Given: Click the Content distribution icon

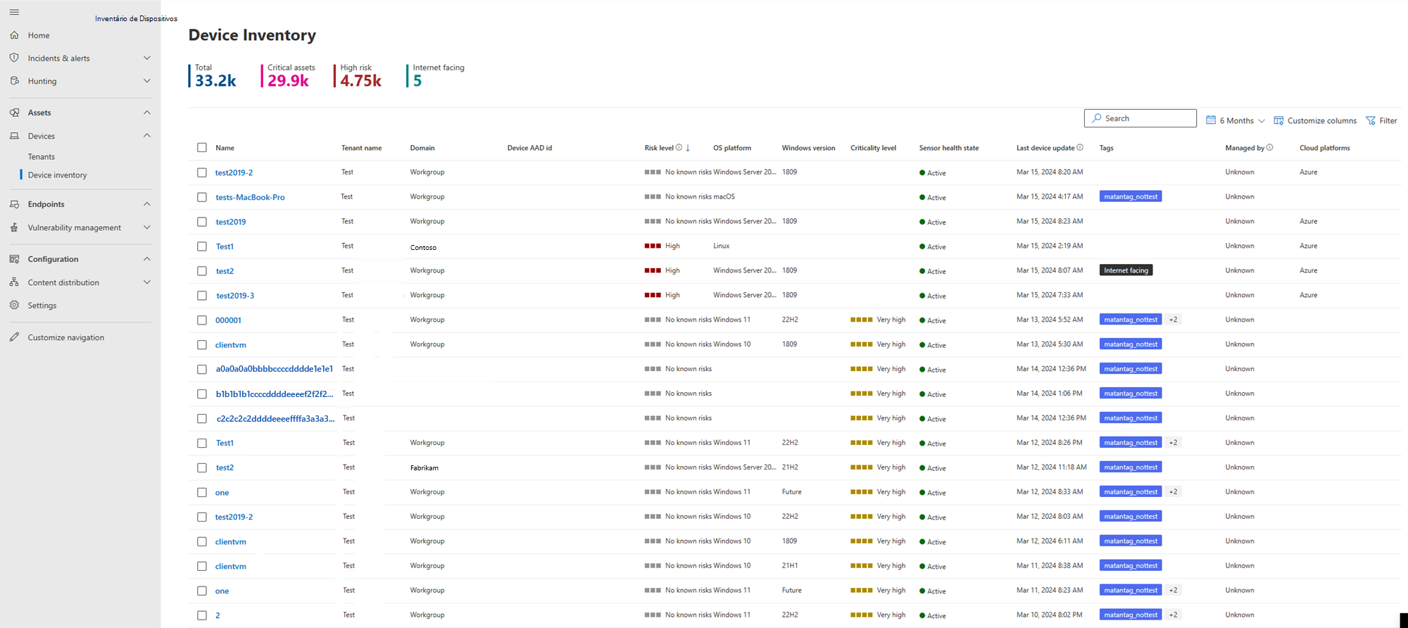Looking at the screenshot, I should pyautogui.click(x=14, y=282).
